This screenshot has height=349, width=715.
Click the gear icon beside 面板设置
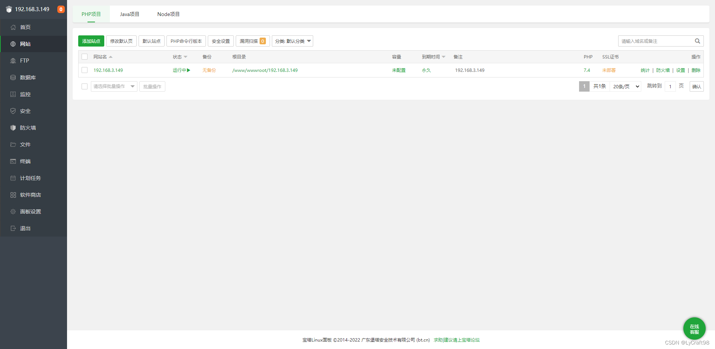(13, 212)
